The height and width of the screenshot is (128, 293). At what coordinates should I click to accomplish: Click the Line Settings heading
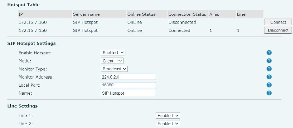coord(23,106)
